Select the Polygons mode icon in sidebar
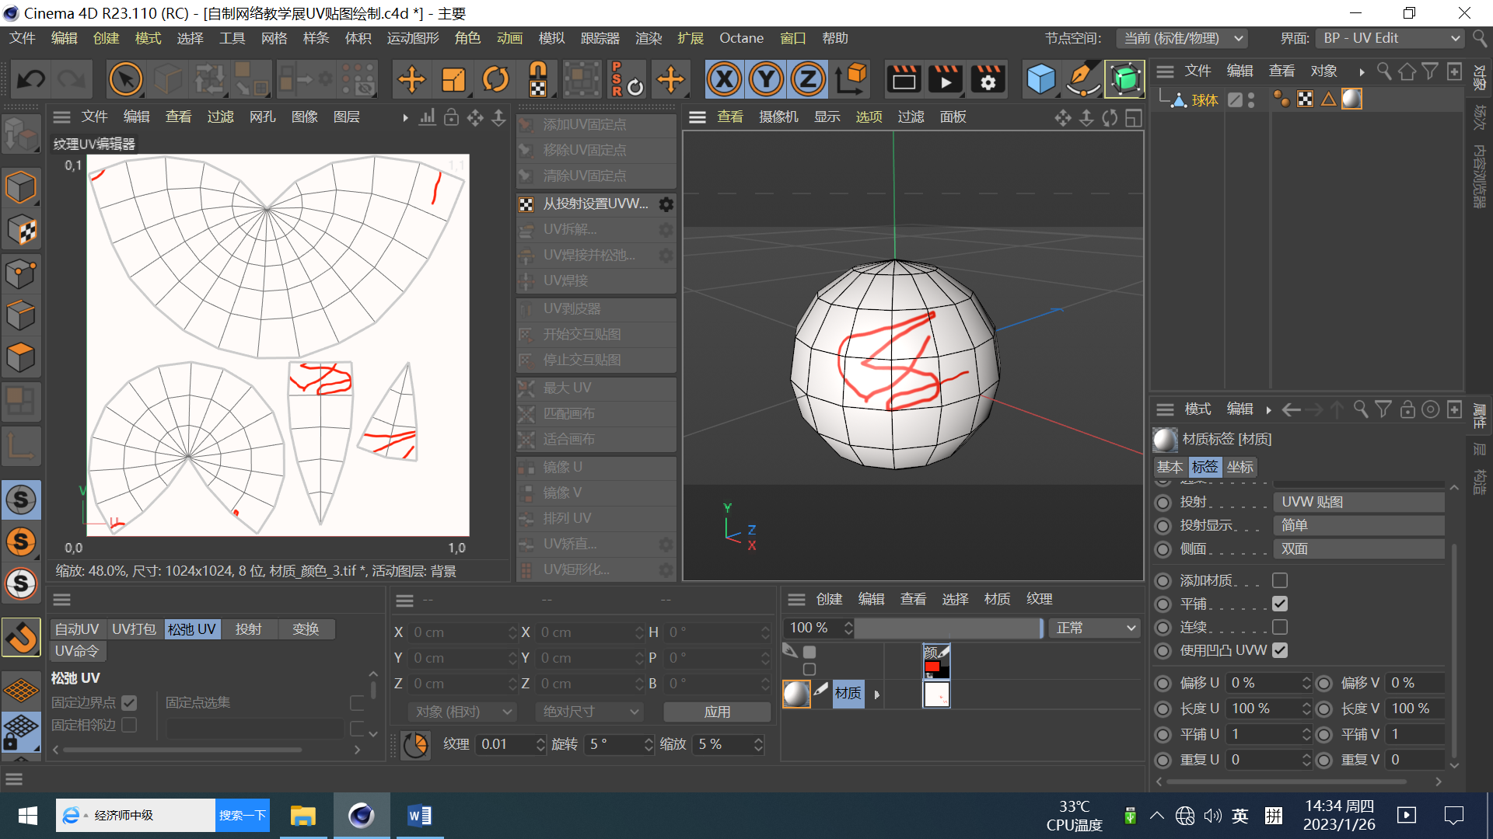This screenshot has height=839, width=1493. pos(21,357)
